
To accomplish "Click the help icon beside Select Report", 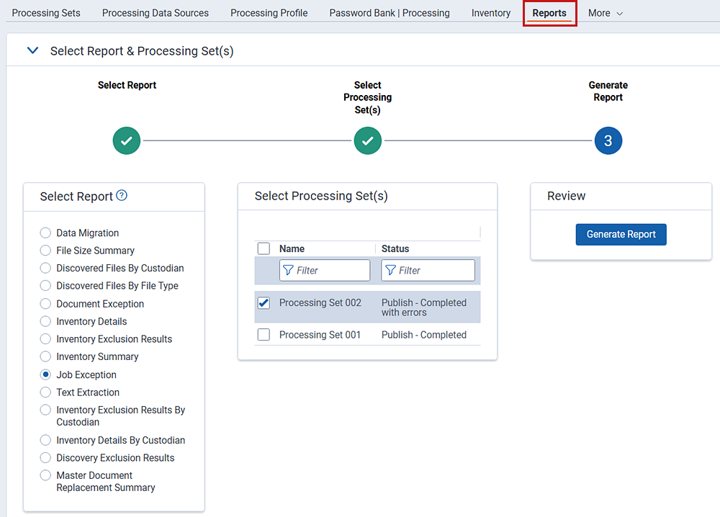I will (x=122, y=195).
